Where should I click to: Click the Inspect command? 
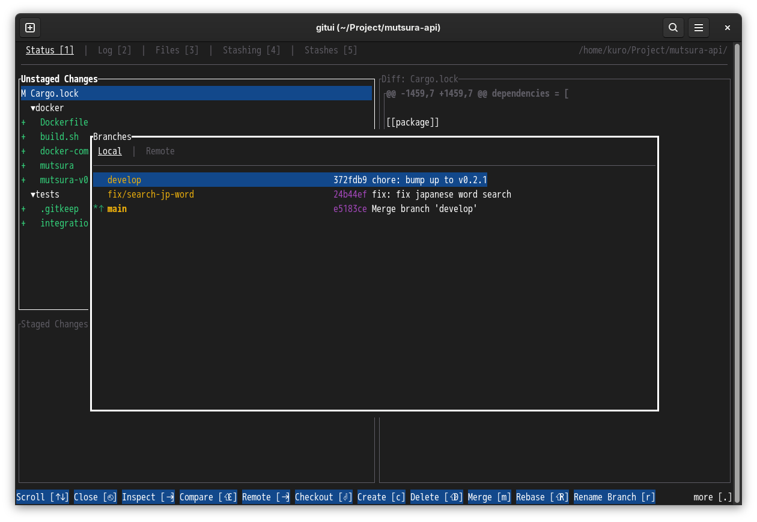(x=148, y=497)
